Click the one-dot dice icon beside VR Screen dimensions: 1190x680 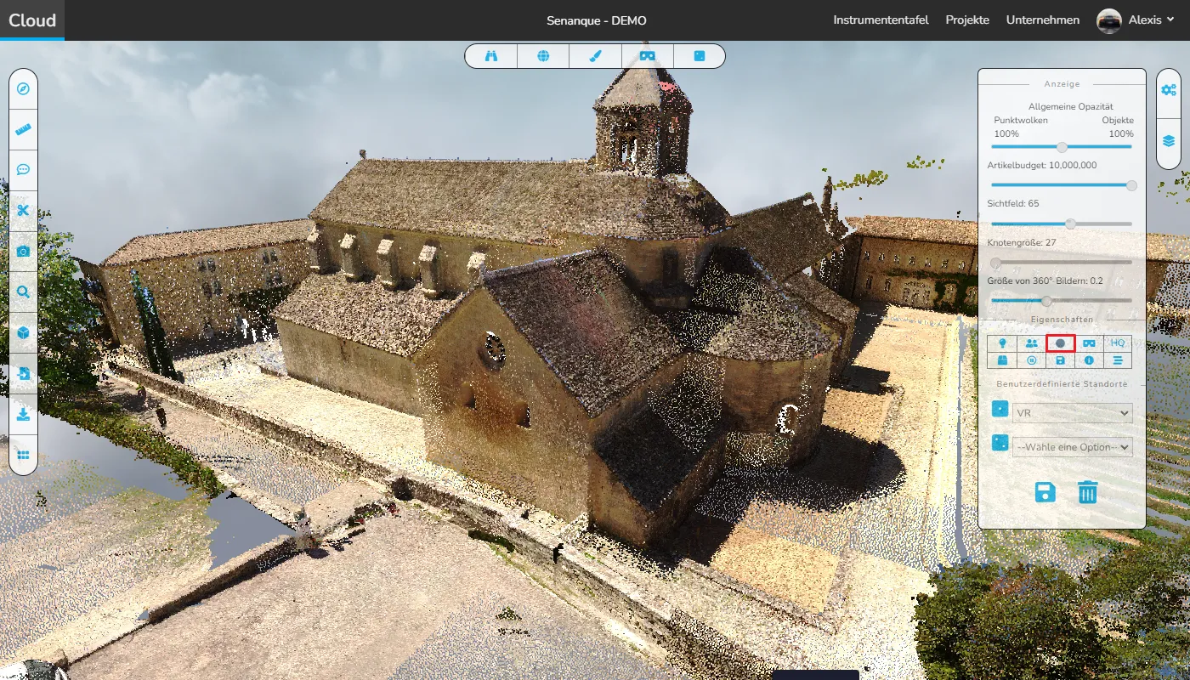[x=1000, y=410]
